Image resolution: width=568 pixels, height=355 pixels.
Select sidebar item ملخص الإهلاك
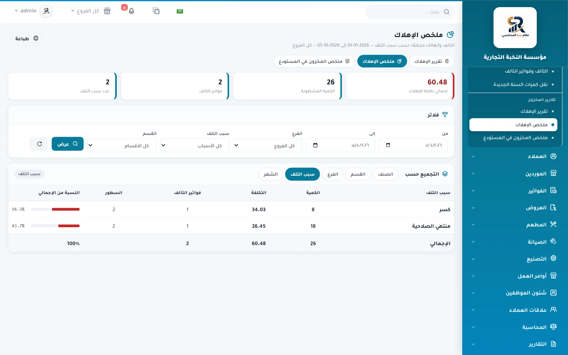click(513, 125)
